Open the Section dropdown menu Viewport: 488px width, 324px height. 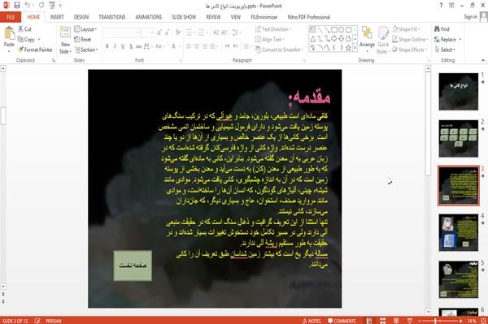86,50
